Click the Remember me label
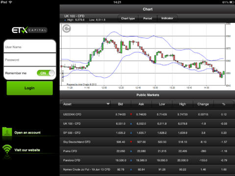This screenshot has height=176, width=235. pos(16,73)
